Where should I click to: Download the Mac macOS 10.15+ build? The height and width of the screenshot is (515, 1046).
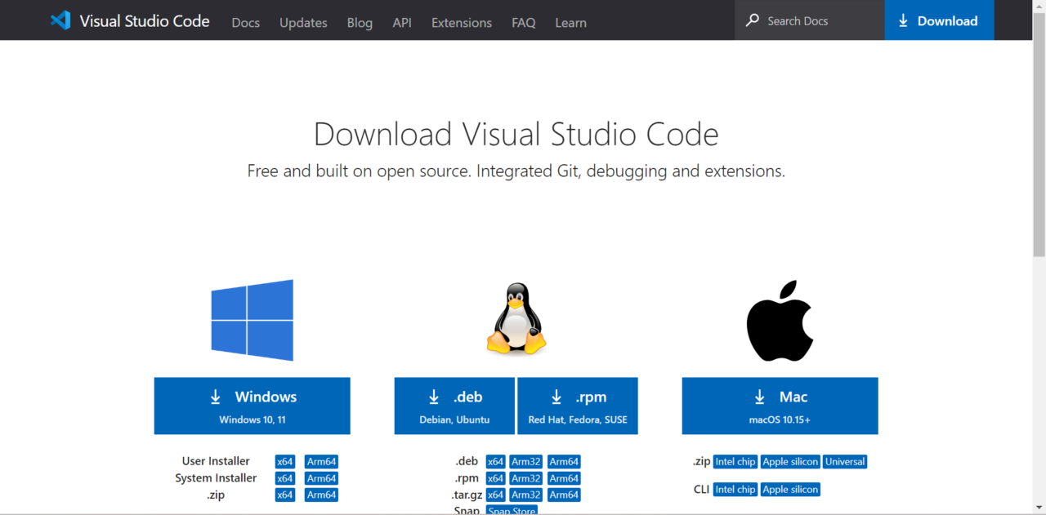tap(780, 406)
